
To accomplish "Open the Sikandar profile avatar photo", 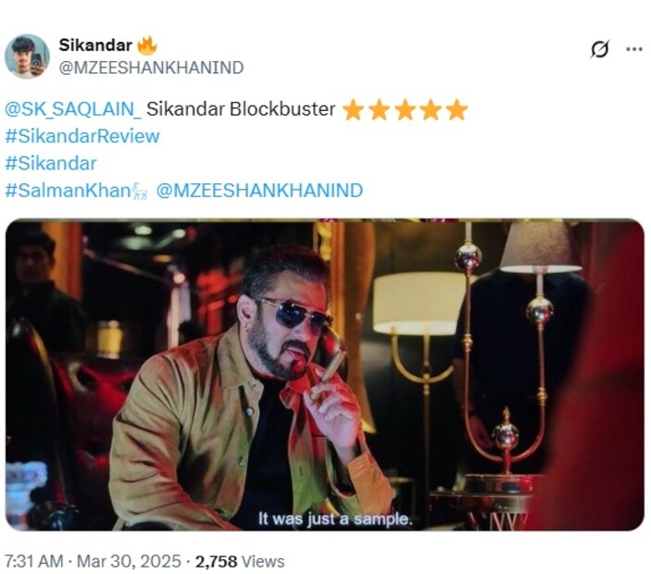I will point(28,56).
